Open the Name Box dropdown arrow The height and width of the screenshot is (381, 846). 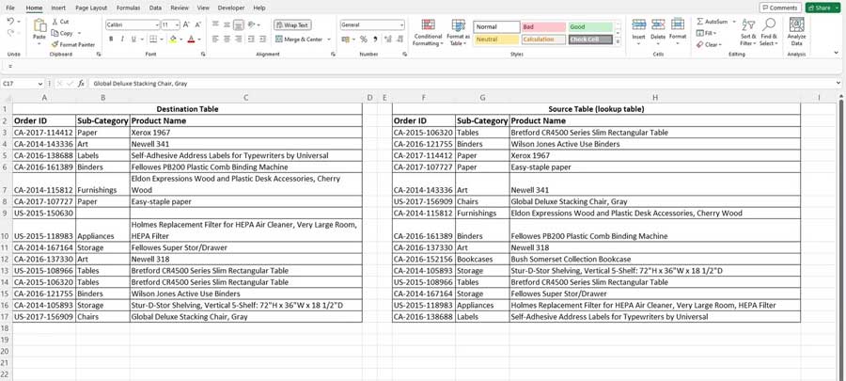pos(39,84)
